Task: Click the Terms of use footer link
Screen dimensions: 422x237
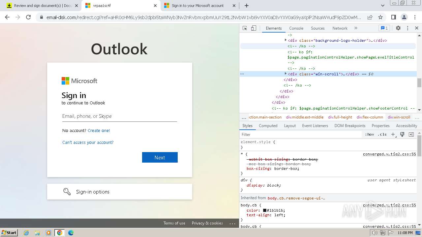Action: tap(174, 223)
